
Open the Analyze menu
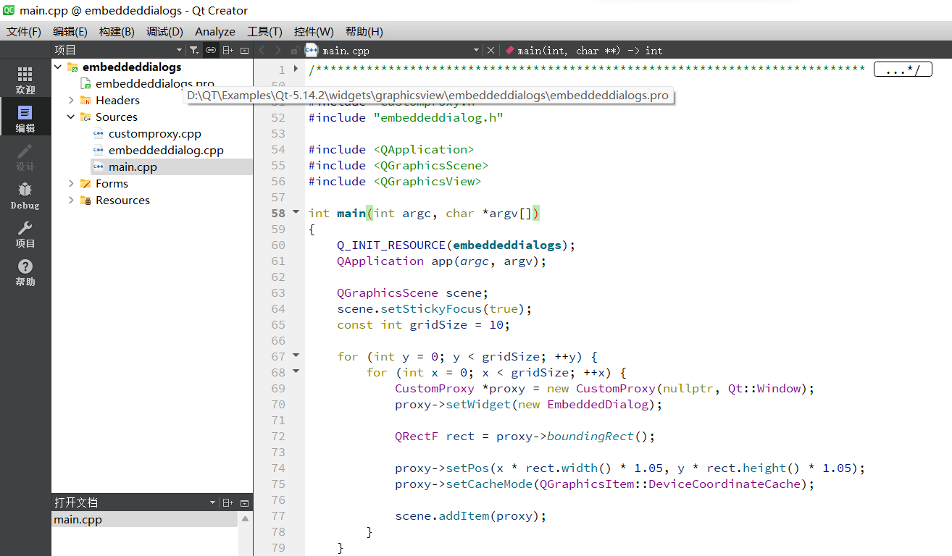pyautogui.click(x=215, y=31)
